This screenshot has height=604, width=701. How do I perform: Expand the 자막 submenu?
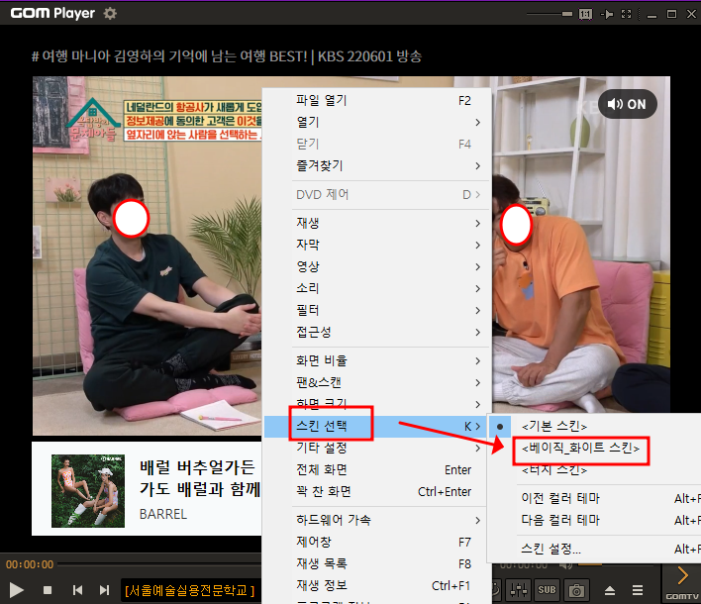[x=378, y=245]
